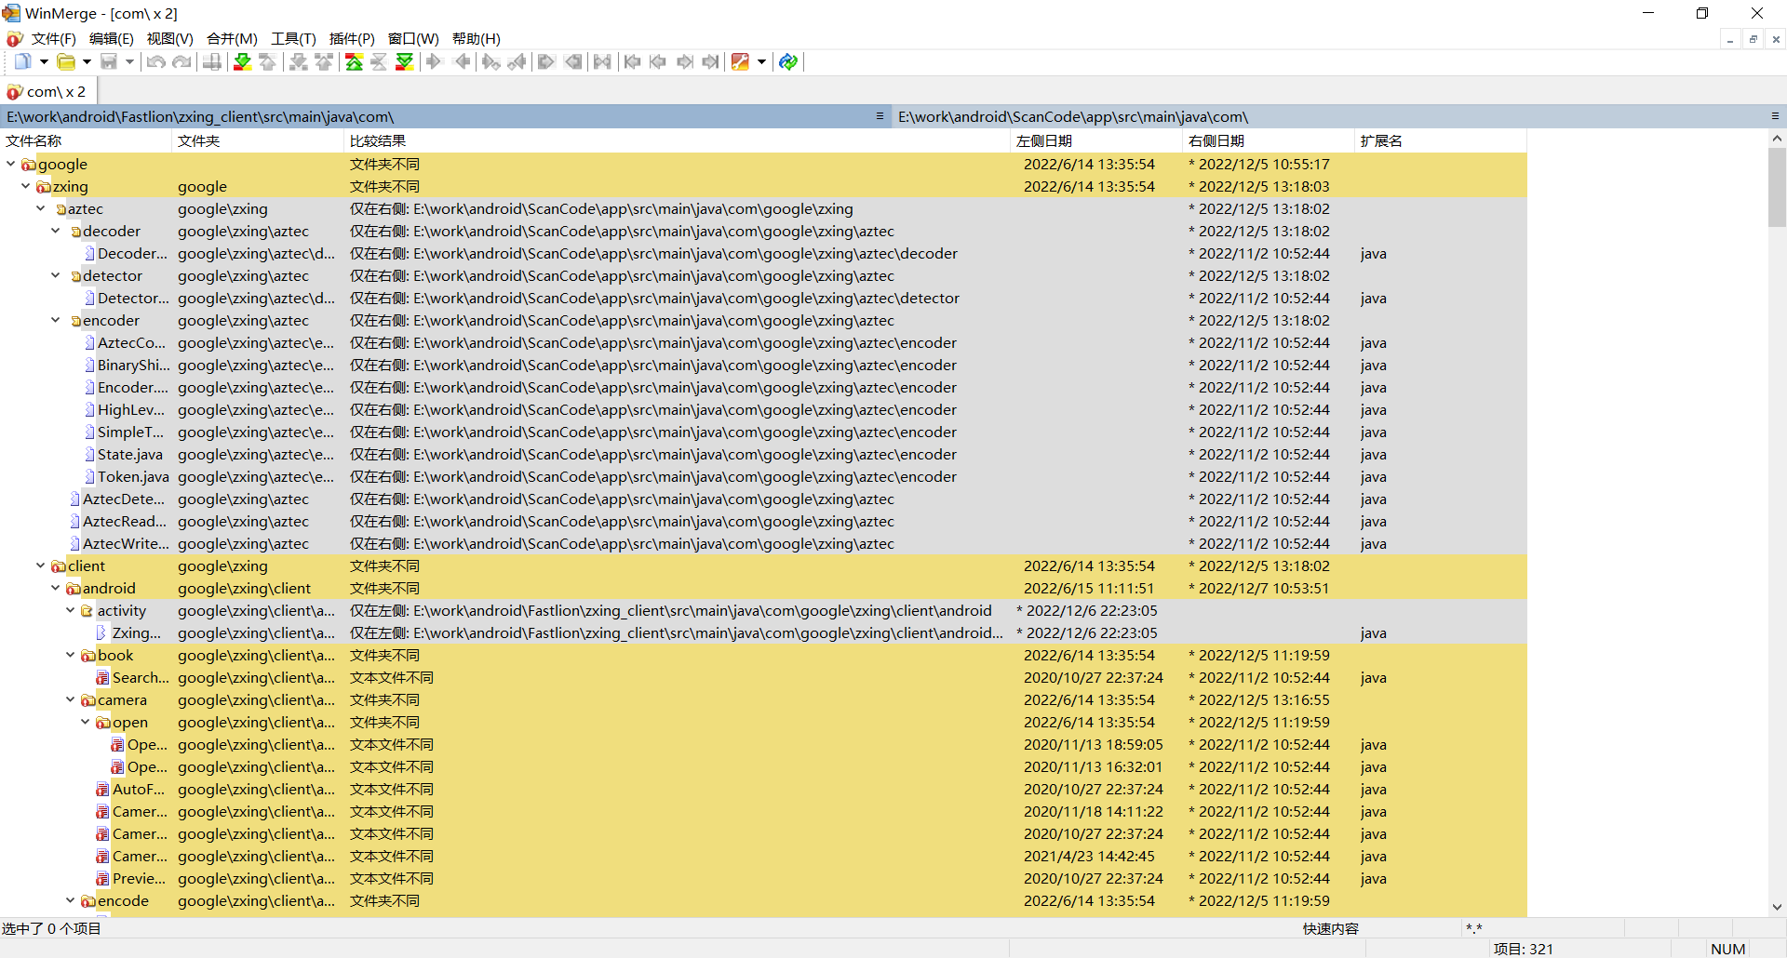Open the Open-folder dropdown arrow
This screenshot has width=1787, height=958.
tap(87, 61)
